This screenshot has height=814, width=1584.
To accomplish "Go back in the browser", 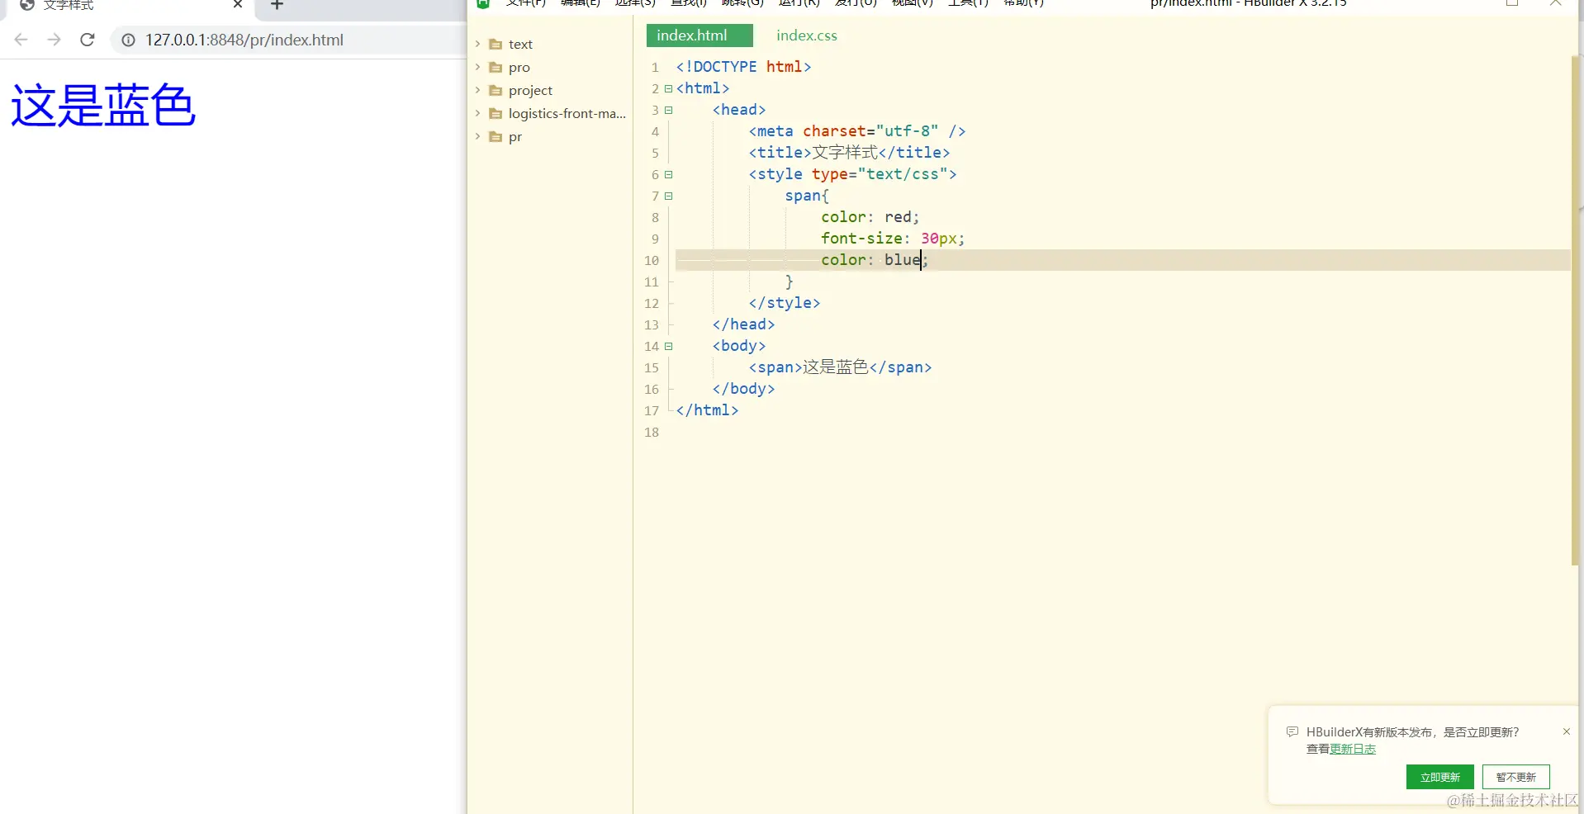I will pos(21,40).
